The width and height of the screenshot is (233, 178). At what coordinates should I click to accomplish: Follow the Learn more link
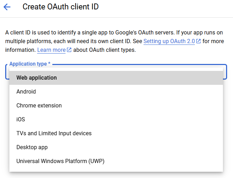[51, 50]
